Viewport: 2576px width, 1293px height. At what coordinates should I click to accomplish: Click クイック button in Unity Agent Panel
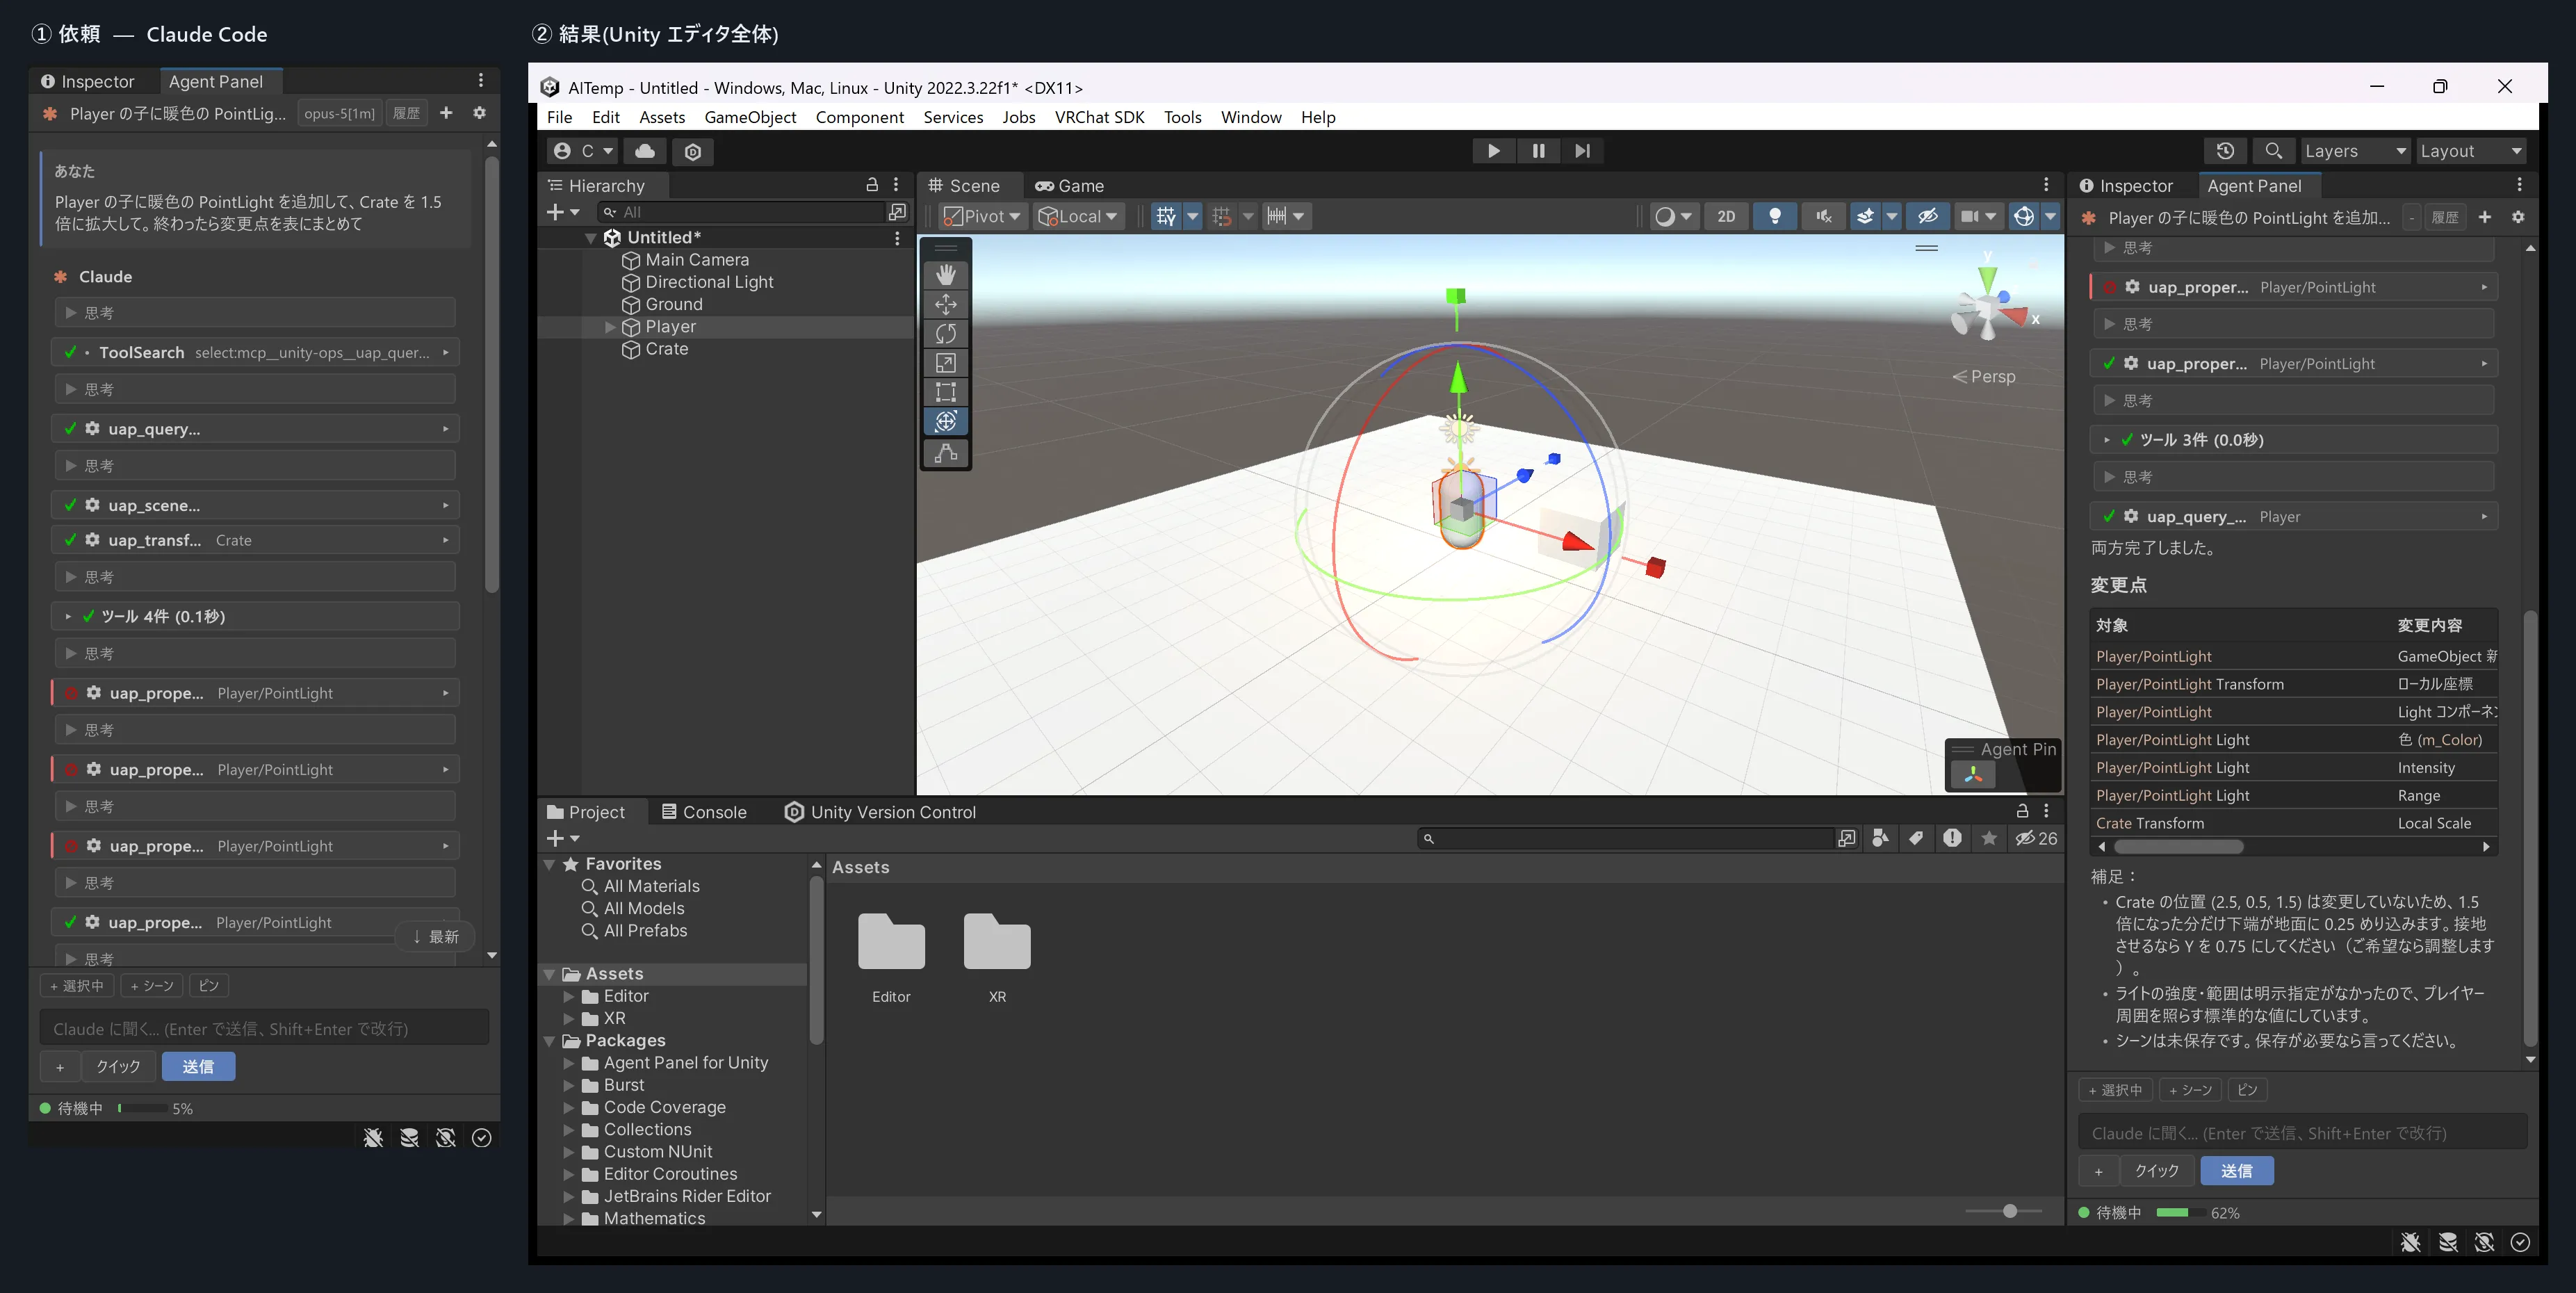point(2156,1171)
